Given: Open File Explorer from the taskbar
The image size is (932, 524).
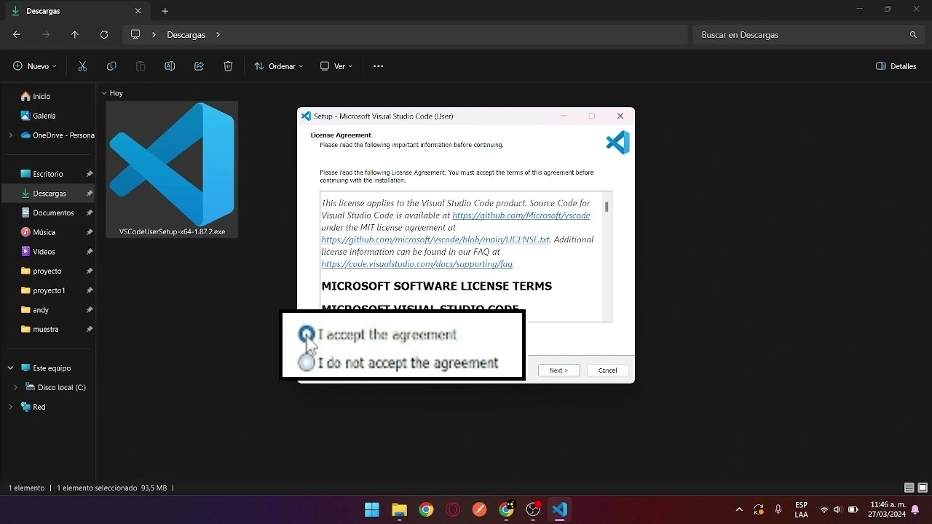Looking at the screenshot, I should click(399, 509).
